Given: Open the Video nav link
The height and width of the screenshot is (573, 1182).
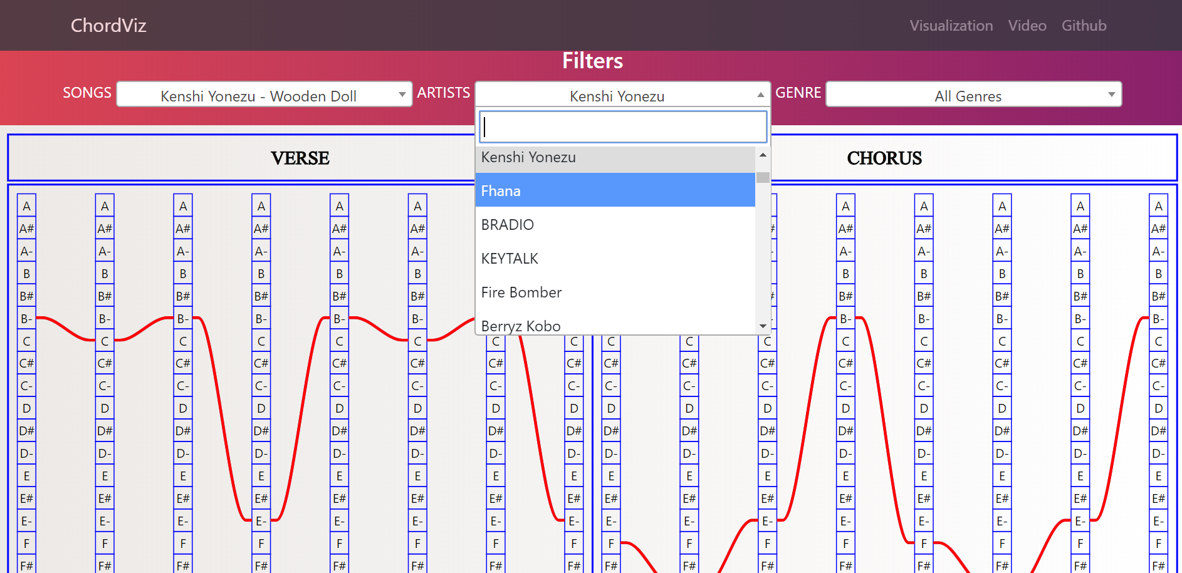Looking at the screenshot, I should tap(1027, 26).
